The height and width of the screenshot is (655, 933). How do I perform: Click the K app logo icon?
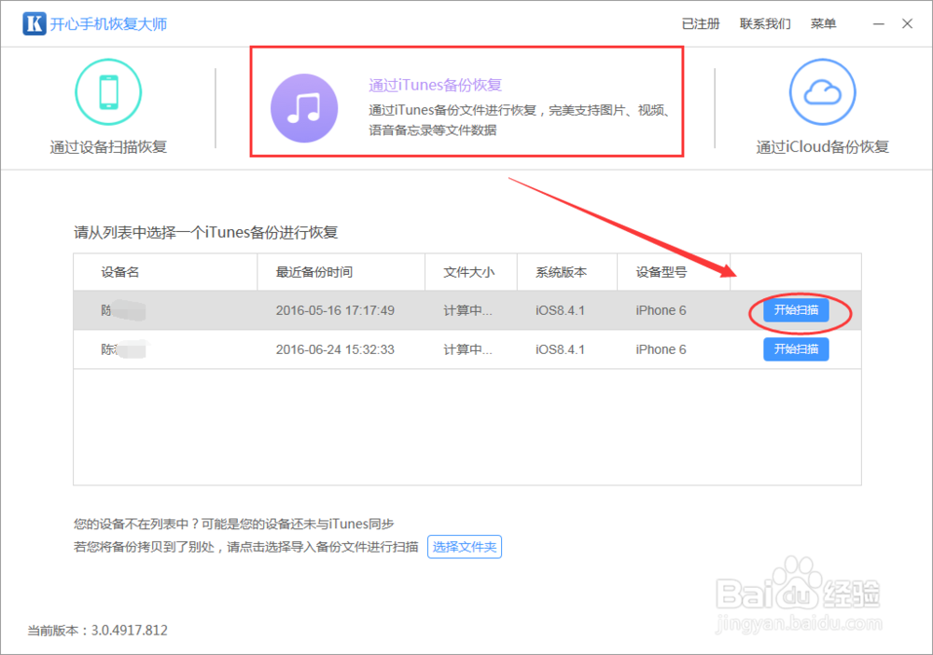[x=34, y=24]
